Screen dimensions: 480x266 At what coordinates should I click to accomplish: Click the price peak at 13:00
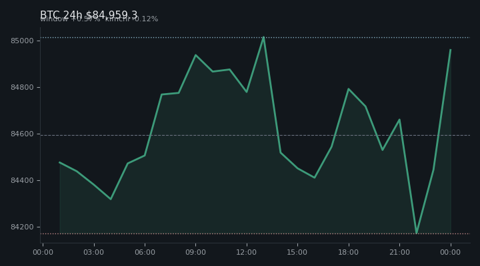(263, 37)
